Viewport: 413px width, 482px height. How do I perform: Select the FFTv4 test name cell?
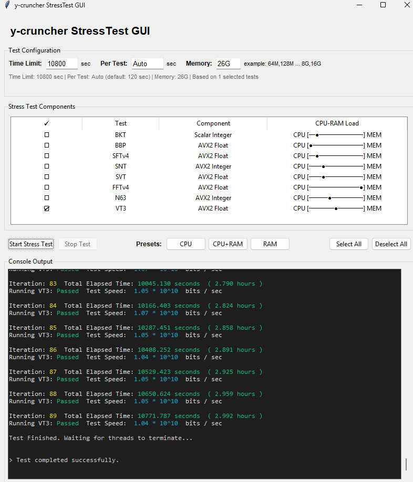tap(120, 187)
